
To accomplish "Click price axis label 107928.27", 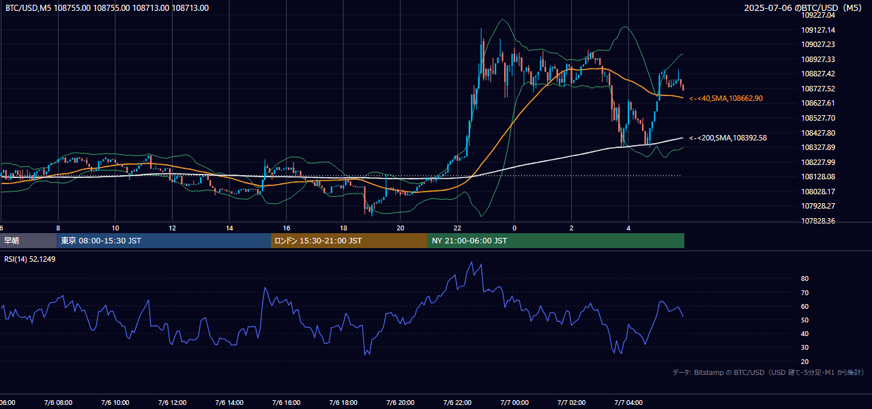I will (818, 206).
